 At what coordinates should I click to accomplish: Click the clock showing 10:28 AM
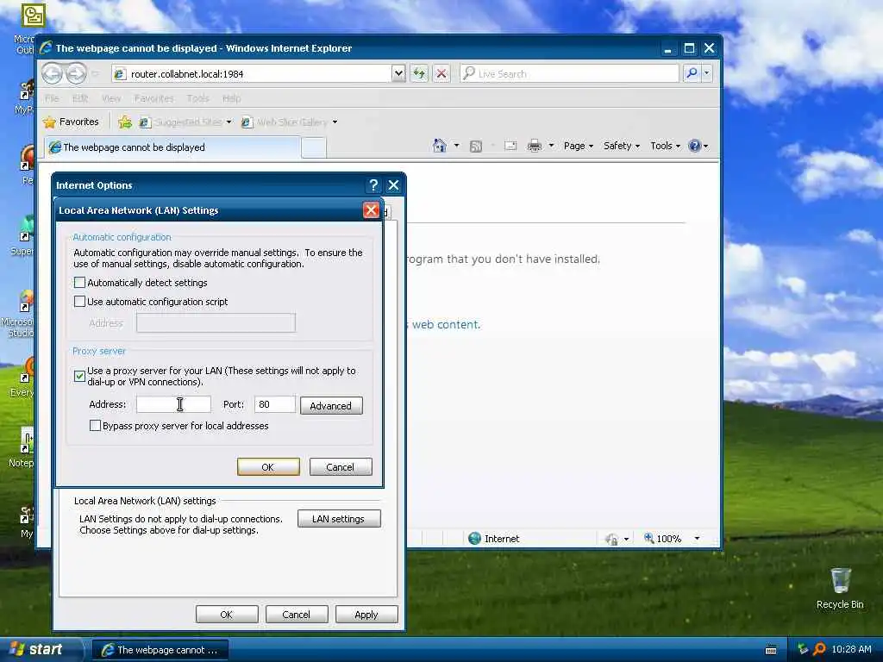coord(851,649)
